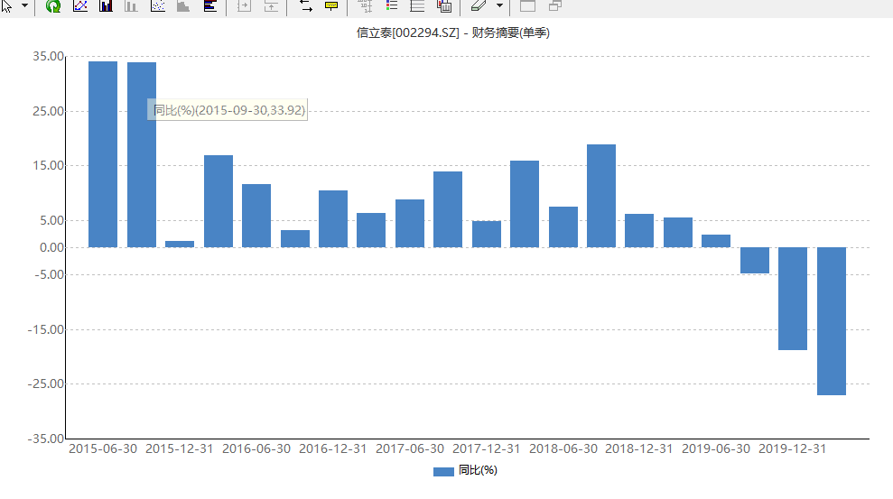
Task: Click the 2017-06-30 x-axis label
Action: coord(410,448)
